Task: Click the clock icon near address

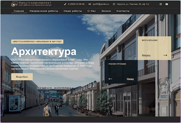Action: coord(114,4)
